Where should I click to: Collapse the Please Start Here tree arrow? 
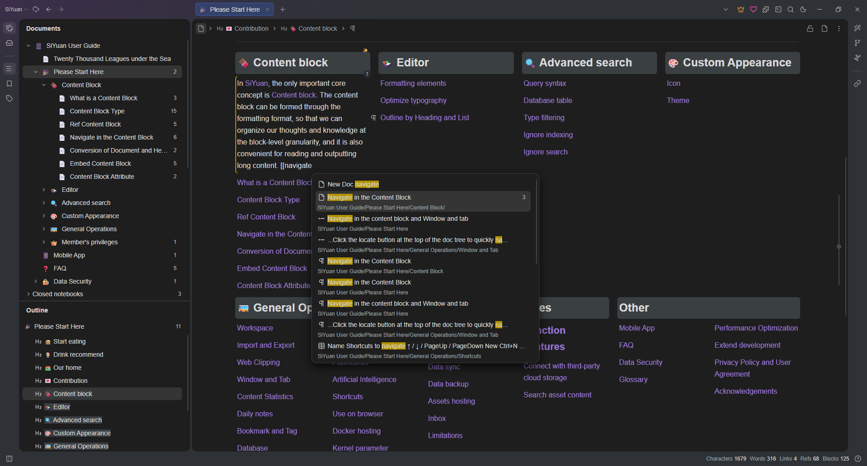36,72
